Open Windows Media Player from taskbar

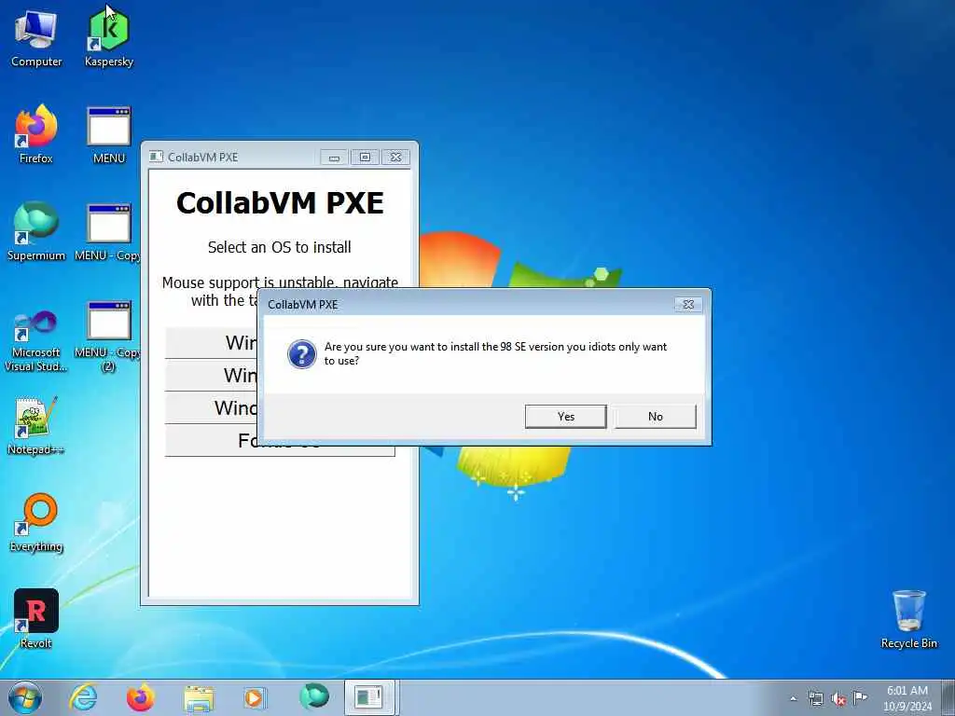[x=256, y=697]
